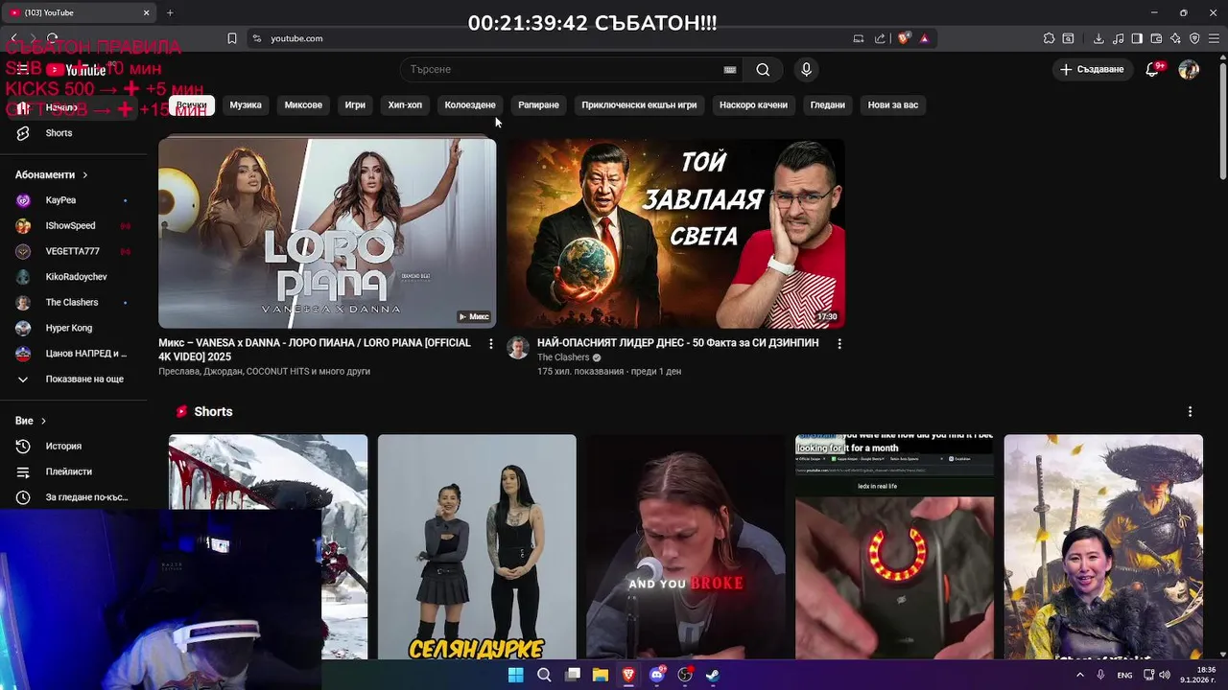Open Steam from the taskbar

(713, 675)
